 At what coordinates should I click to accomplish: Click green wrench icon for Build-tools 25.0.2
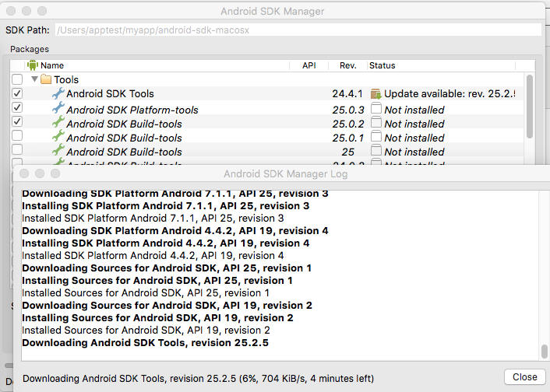click(x=58, y=121)
